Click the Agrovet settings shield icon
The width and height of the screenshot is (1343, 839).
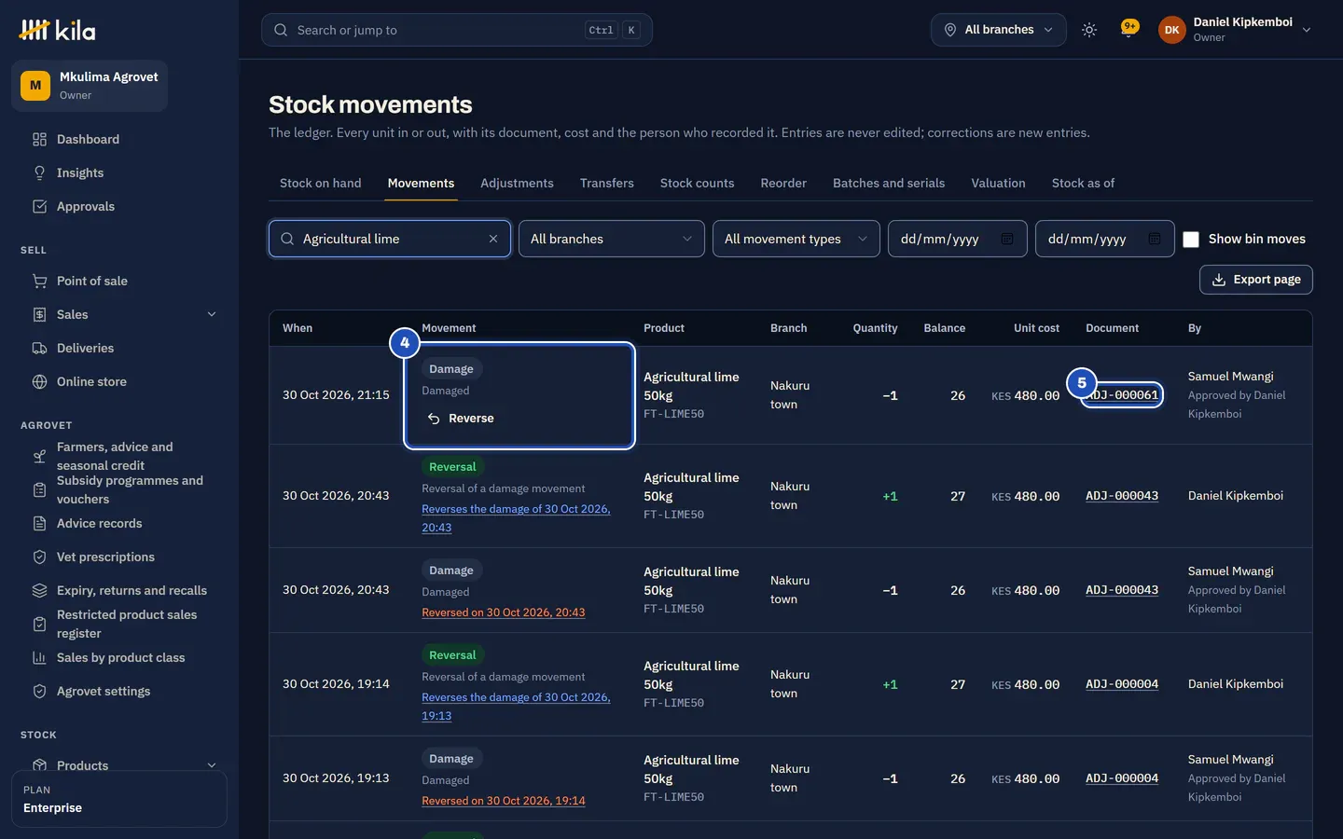point(39,691)
